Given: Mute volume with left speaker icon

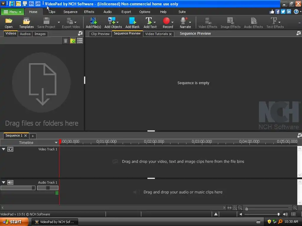Looking at the screenshot, I should coord(241,214).
